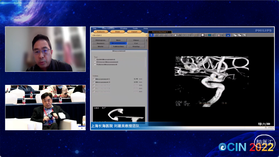Viewport: 279px width, 157px height.
Task: Click the New button
Action: [118, 40]
